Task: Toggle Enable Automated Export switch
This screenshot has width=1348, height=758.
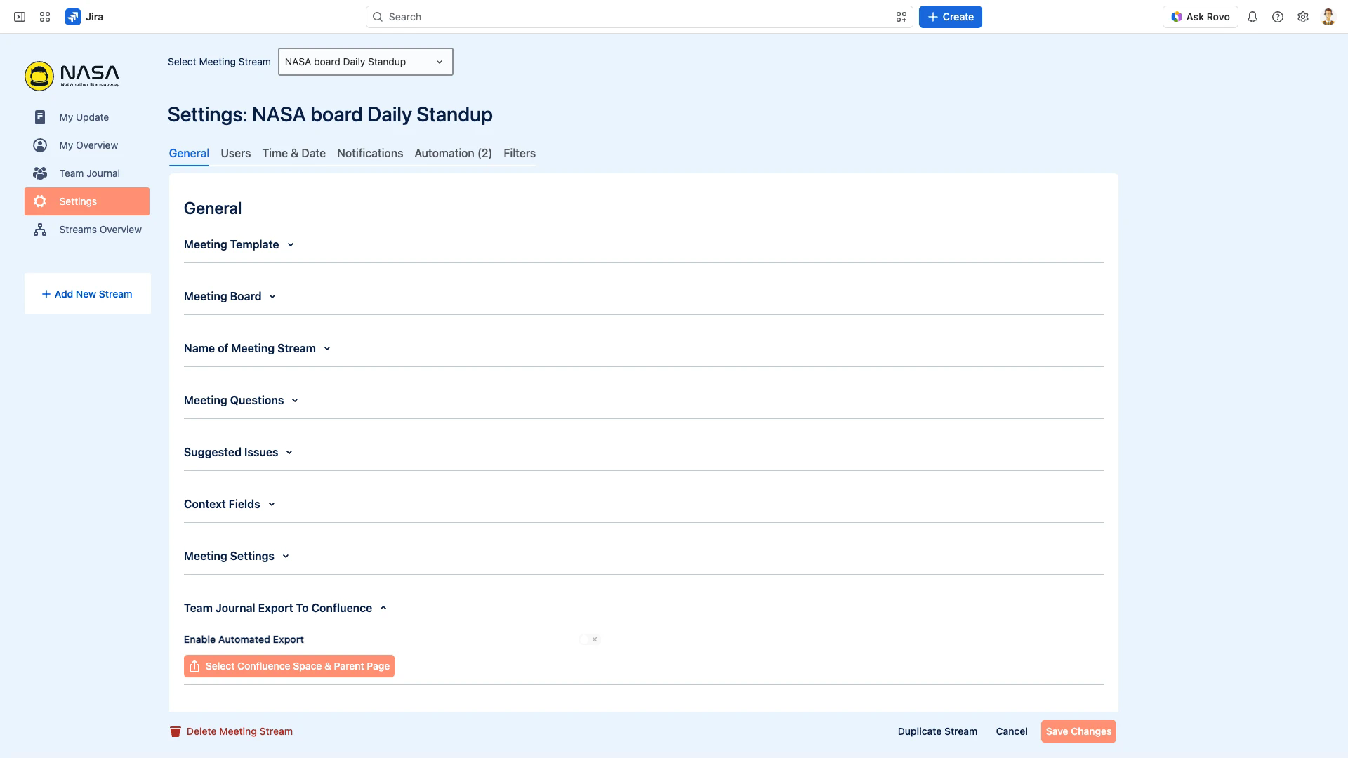Action: click(x=589, y=639)
